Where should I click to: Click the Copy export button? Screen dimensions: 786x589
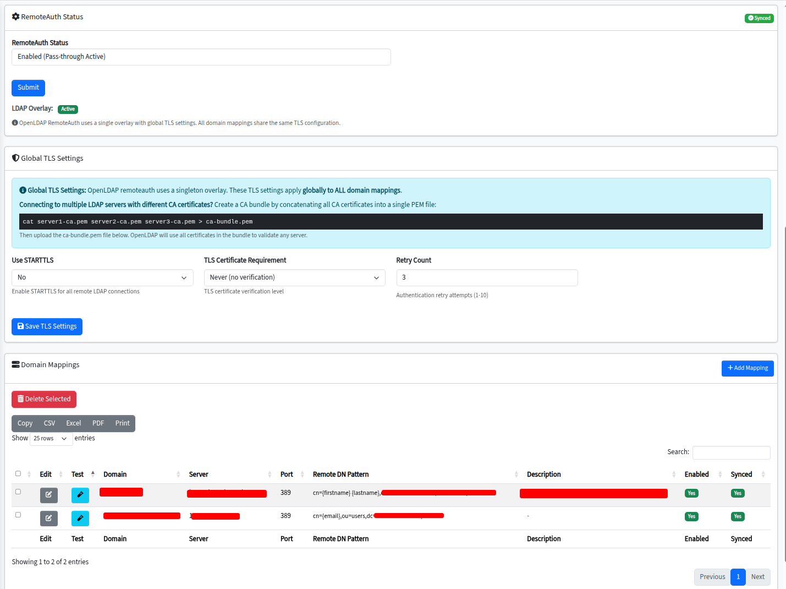click(25, 423)
